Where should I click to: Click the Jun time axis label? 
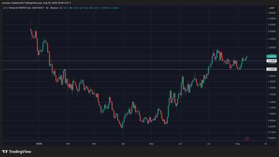181,143
